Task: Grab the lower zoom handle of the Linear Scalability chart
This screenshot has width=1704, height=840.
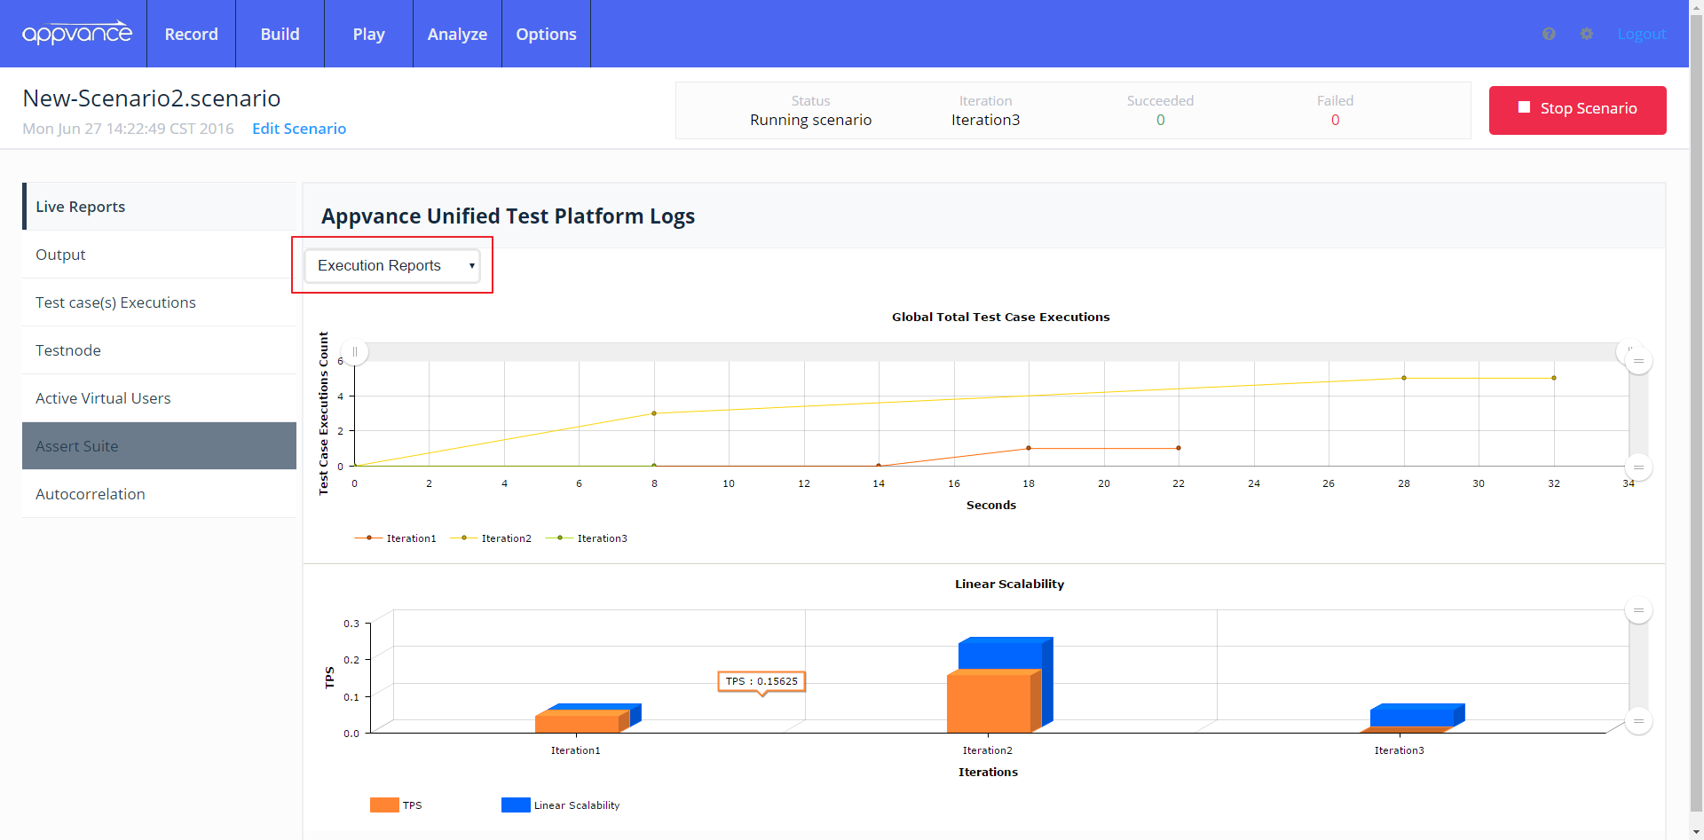Action: [x=1638, y=721]
